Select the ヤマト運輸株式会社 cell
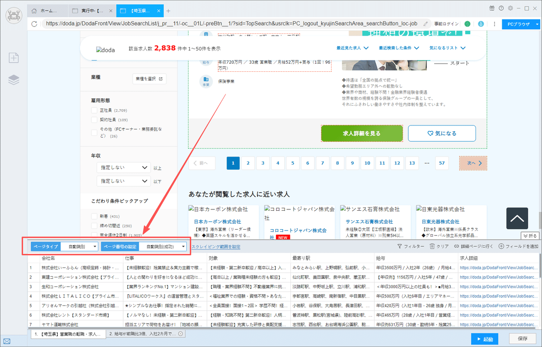542x347 pixels. point(81,324)
